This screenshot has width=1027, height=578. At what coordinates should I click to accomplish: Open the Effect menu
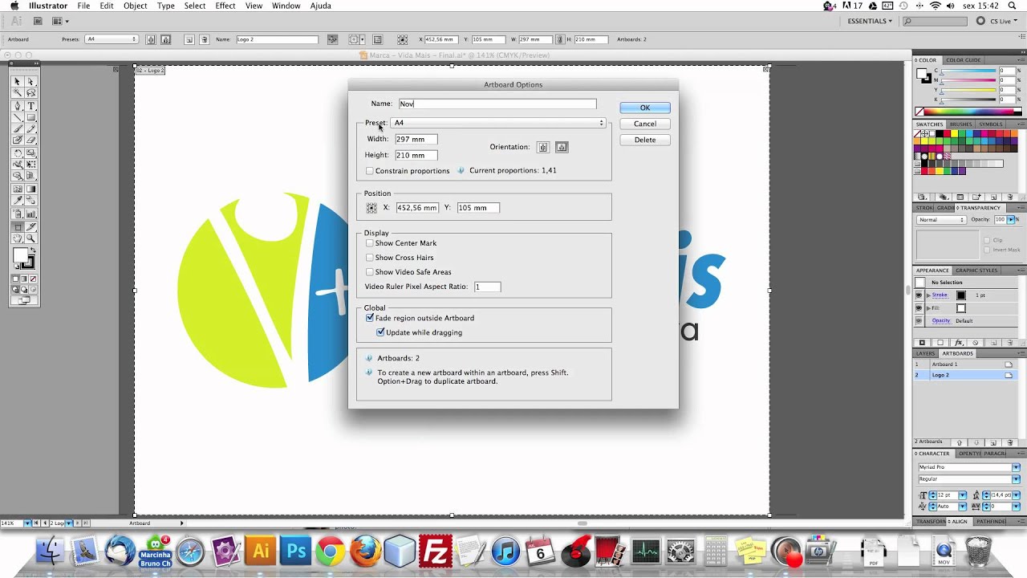point(225,6)
